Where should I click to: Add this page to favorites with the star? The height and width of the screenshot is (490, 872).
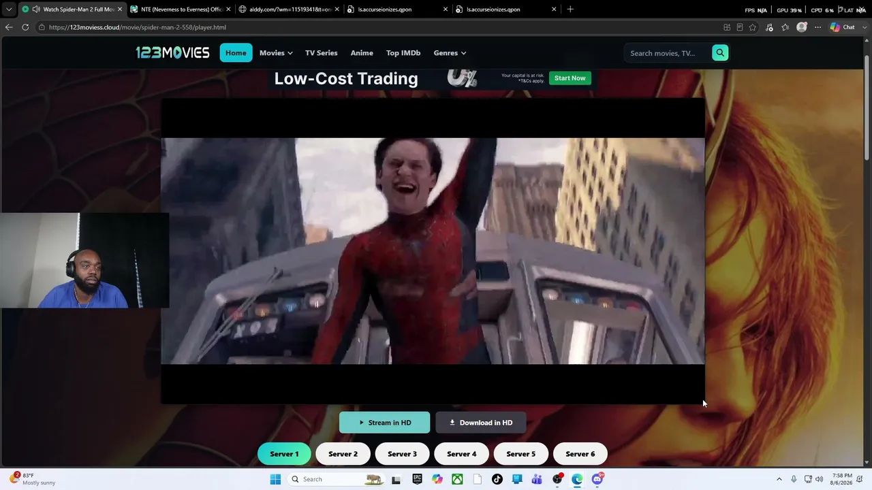click(753, 27)
